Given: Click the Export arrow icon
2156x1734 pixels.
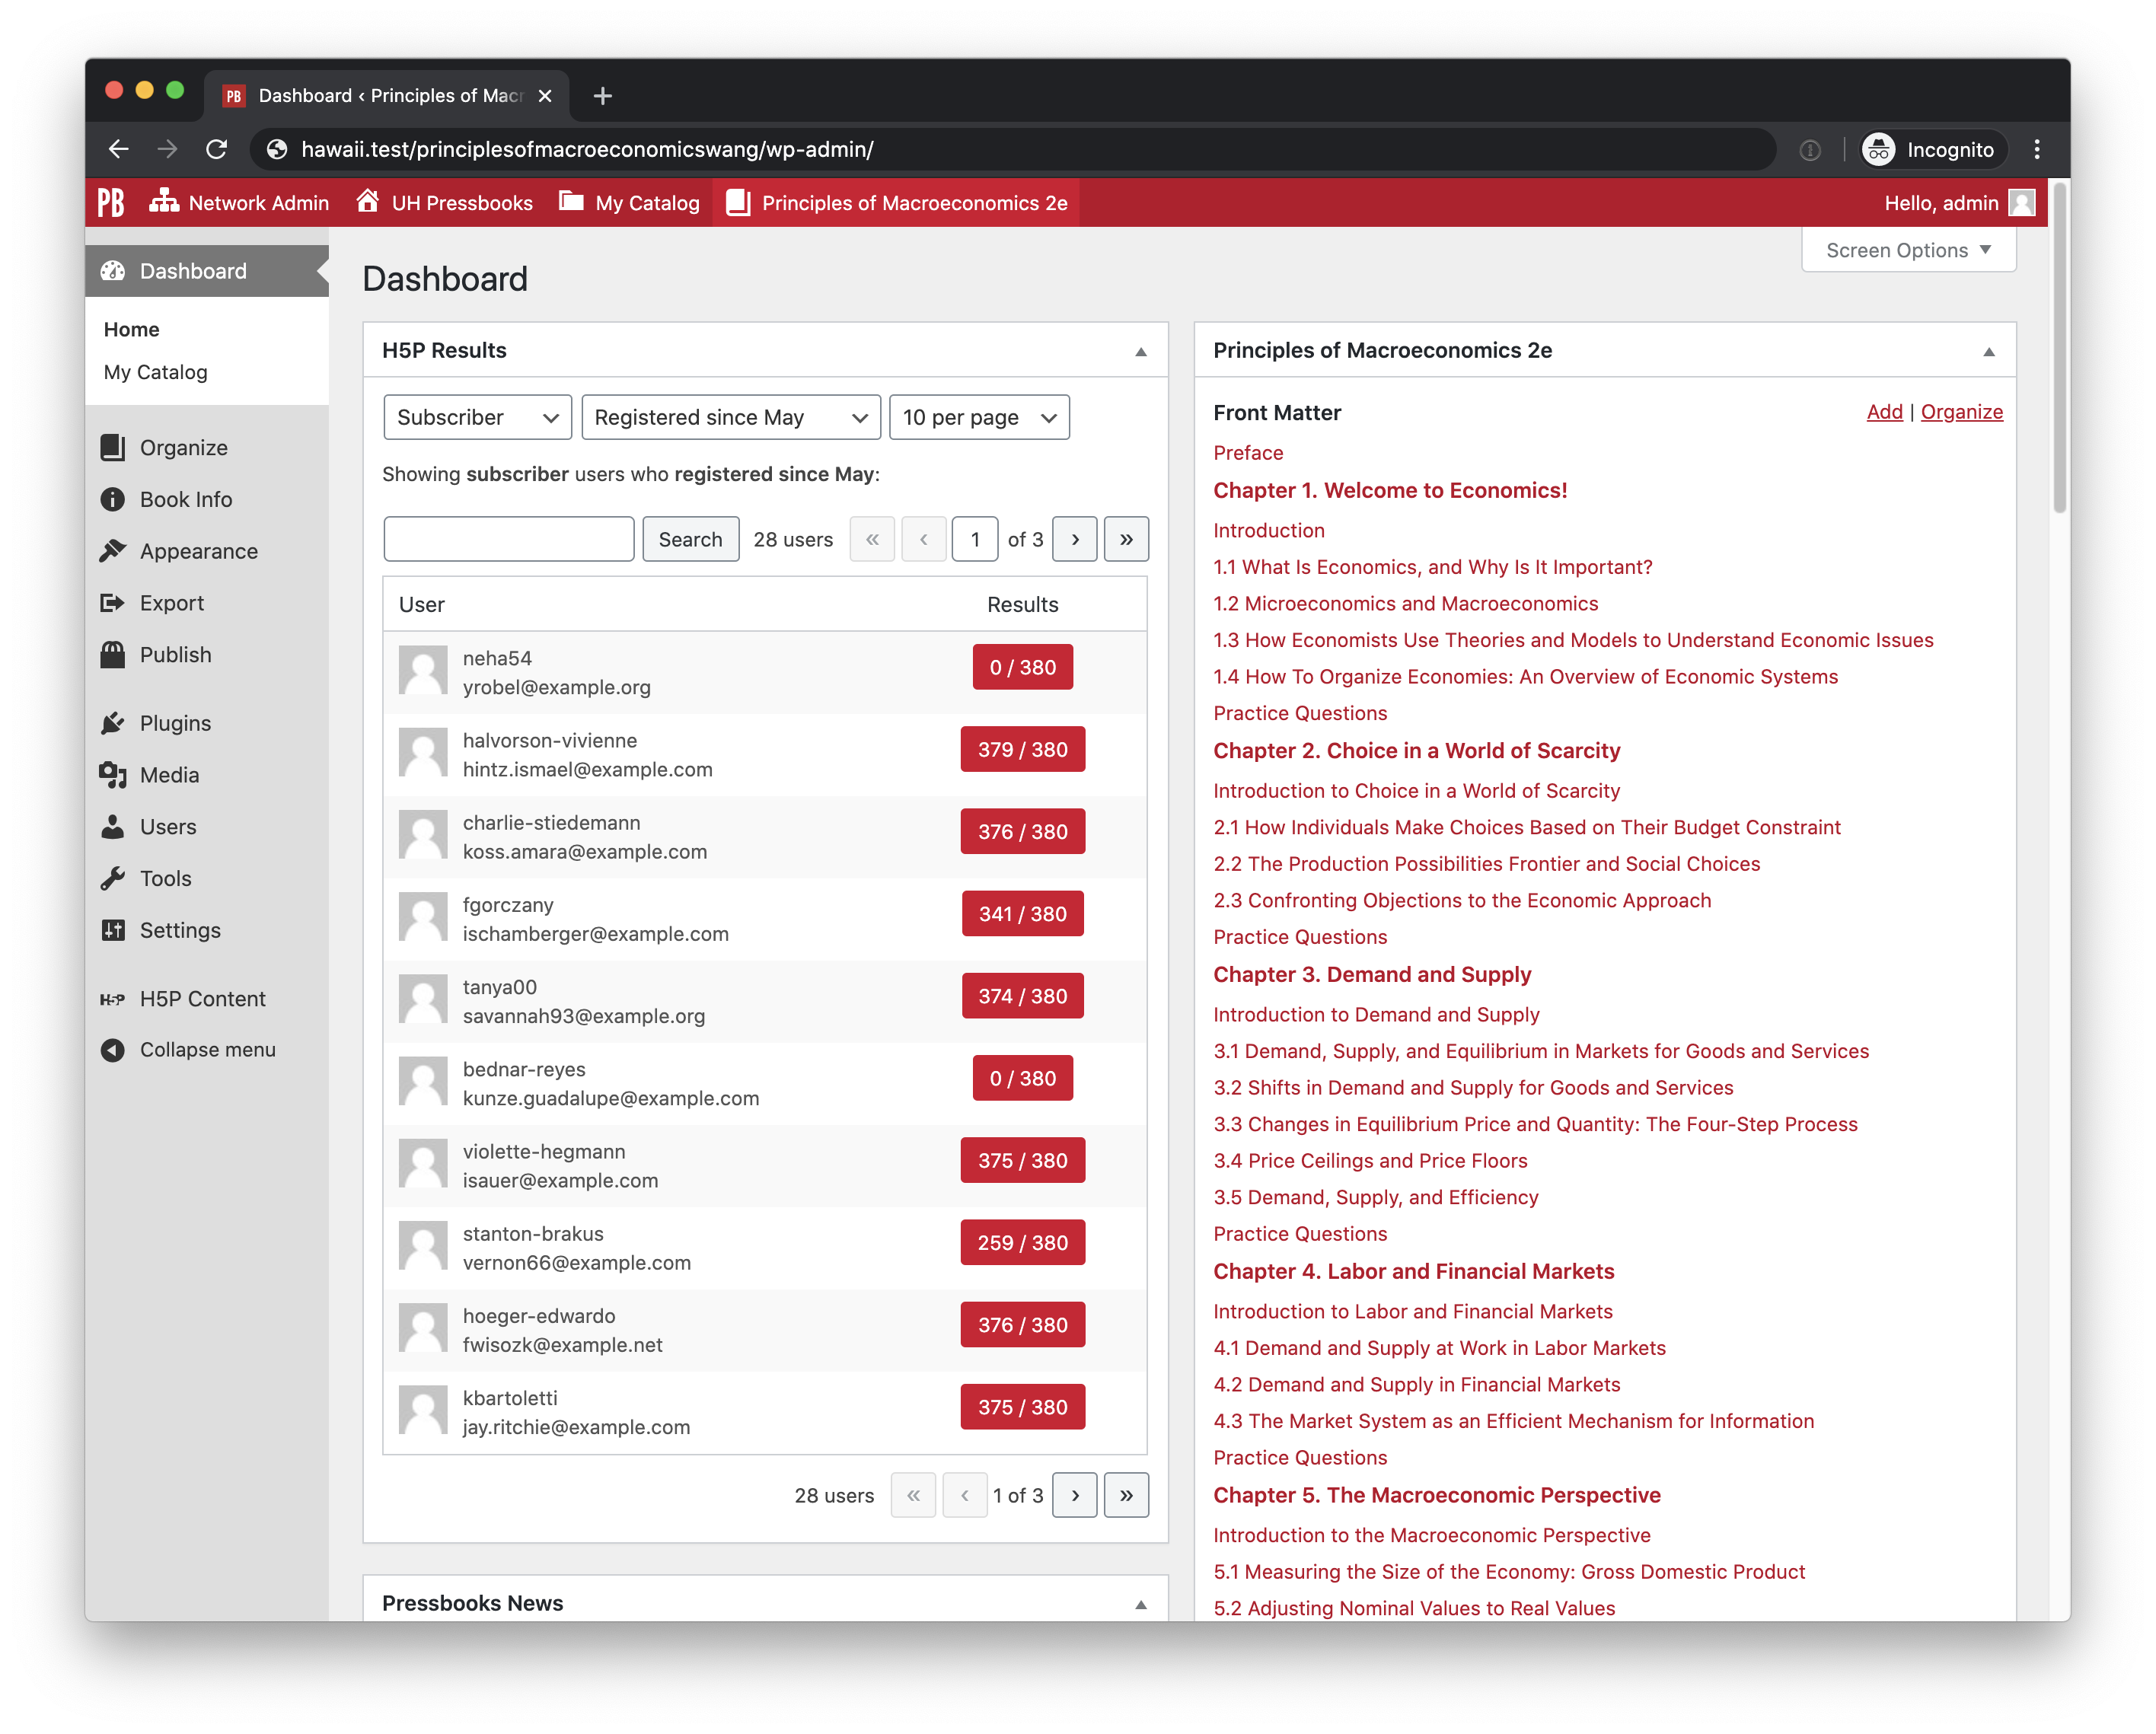Looking at the screenshot, I should 113,603.
